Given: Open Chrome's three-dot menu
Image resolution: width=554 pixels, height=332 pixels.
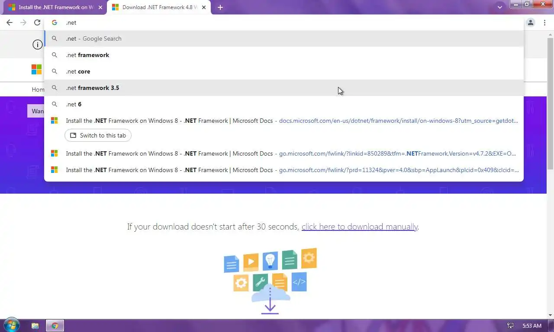Looking at the screenshot, I should tap(544, 22).
